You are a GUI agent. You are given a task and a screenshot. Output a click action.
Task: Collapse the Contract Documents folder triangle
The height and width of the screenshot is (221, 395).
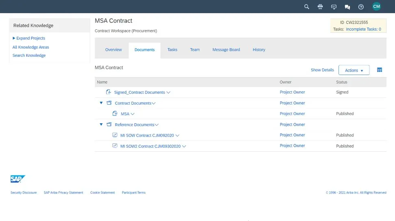point(101,103)
